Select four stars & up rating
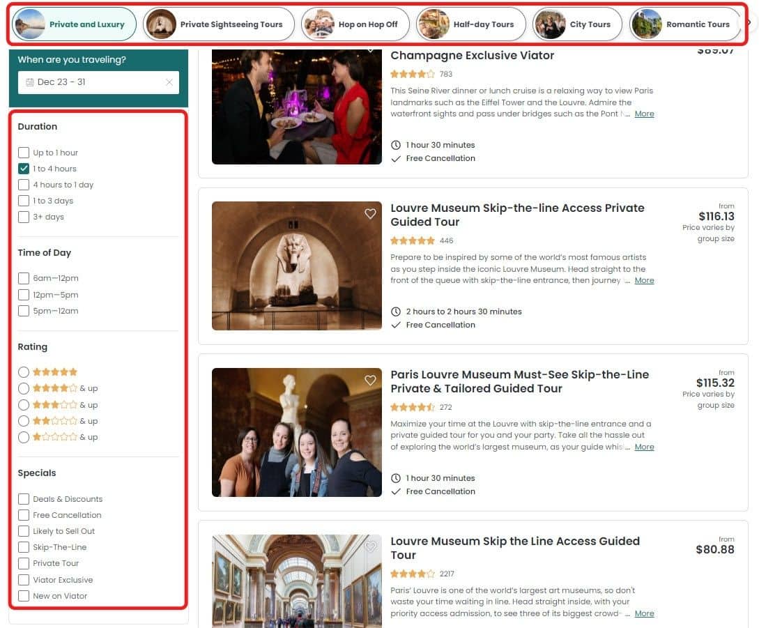The width and height of the screenshot is (759, 628). point(23,388)
